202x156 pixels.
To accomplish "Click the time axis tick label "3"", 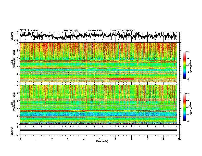I will 68,139.
